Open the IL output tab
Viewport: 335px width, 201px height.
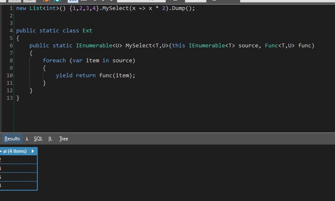coord(50,139)
